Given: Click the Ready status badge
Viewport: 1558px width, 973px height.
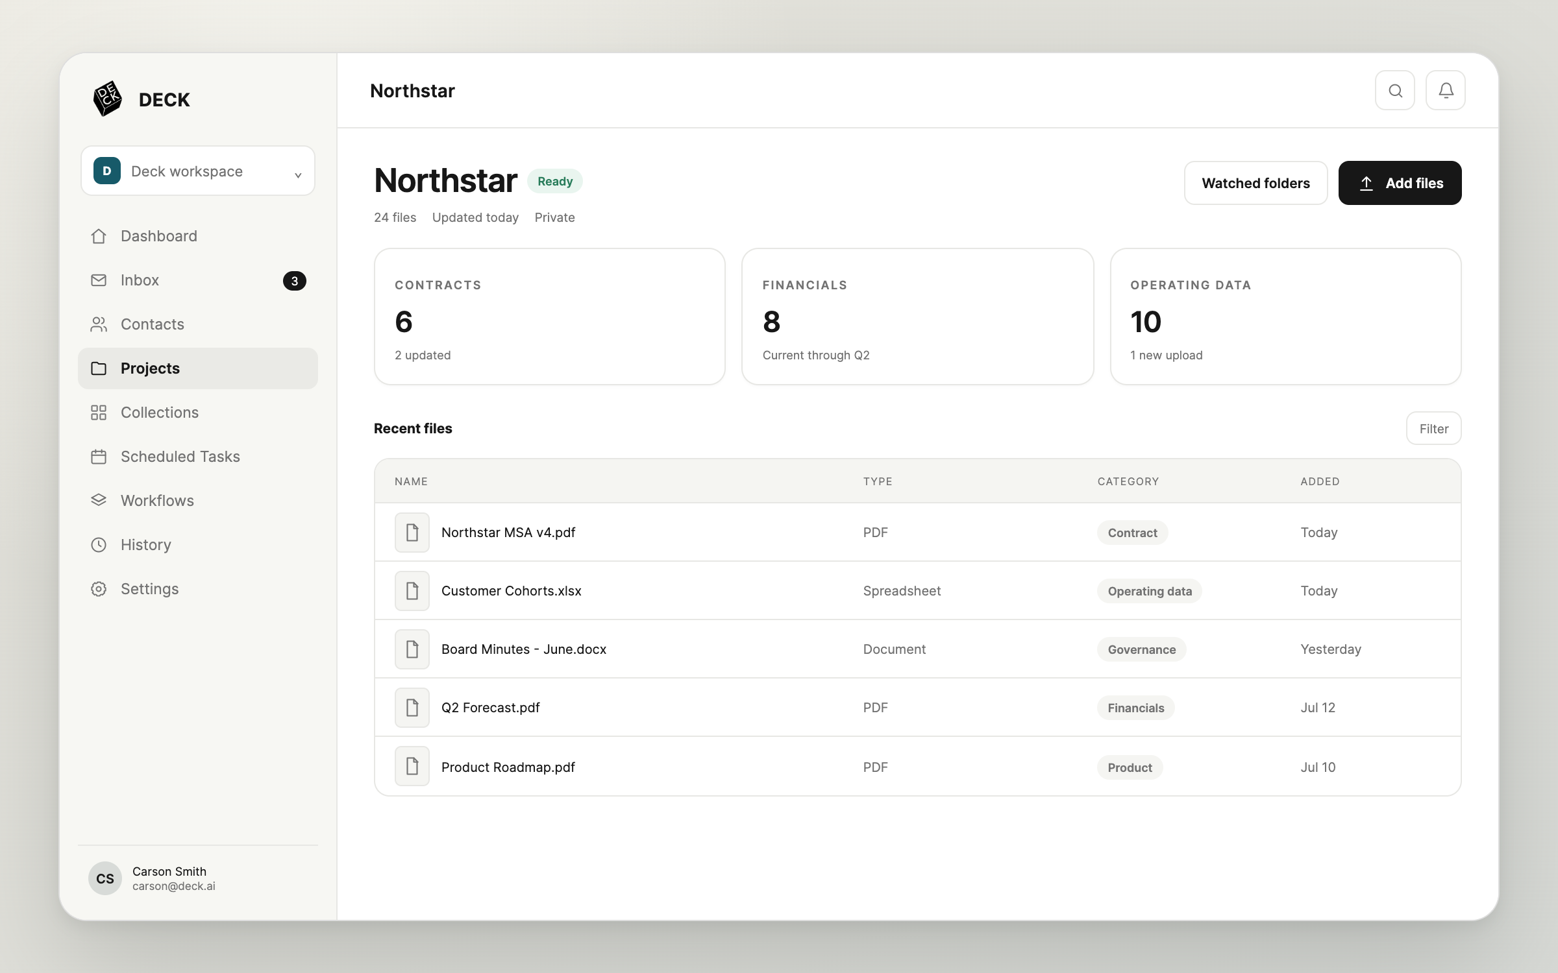Looking at the screenshot, I should click(555, 182).
